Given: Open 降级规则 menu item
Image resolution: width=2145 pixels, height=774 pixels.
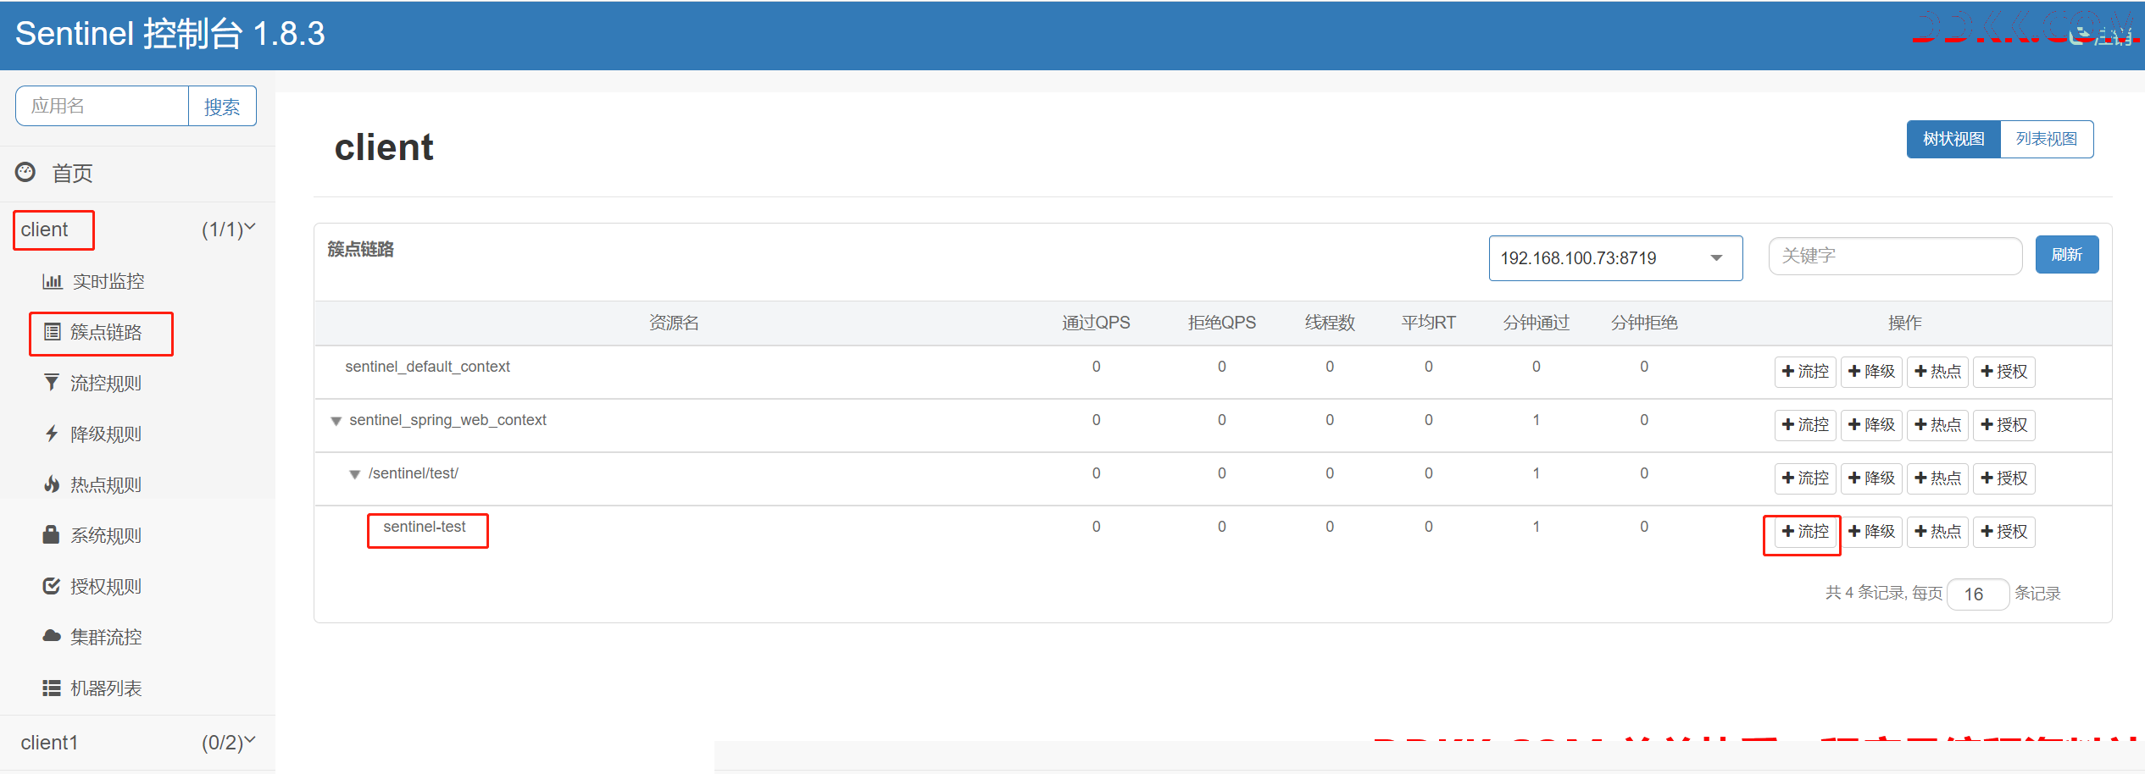Looking at the screenshot, I should point(106,434).
